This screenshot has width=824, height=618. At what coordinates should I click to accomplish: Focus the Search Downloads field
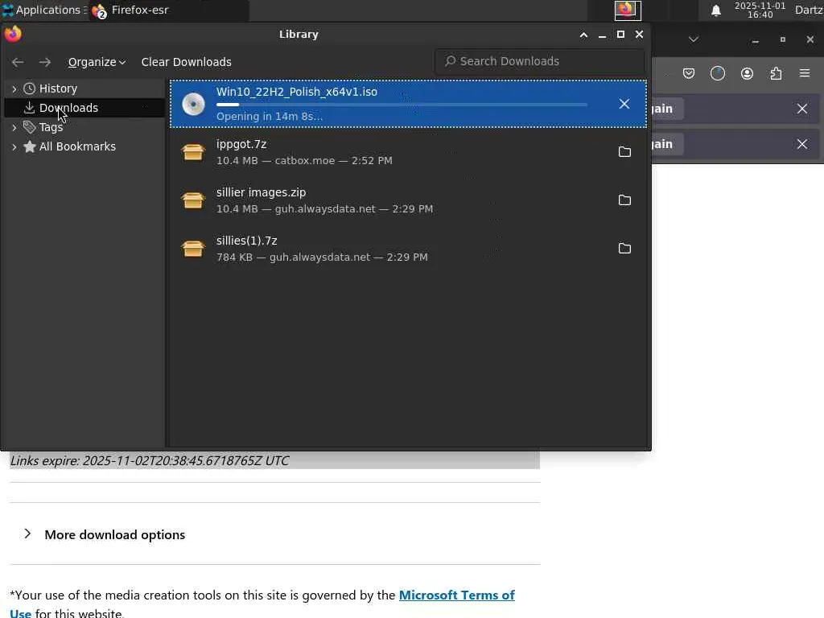point(540,61)
